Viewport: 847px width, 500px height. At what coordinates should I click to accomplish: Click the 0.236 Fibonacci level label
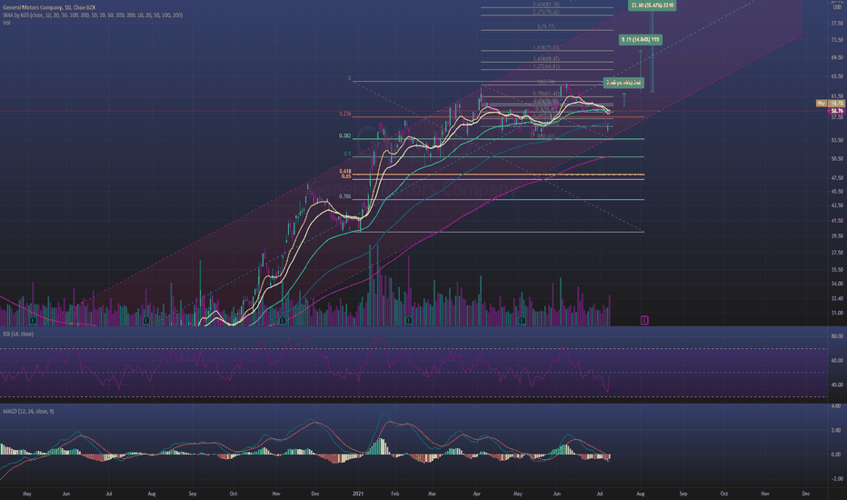[344, 114]
